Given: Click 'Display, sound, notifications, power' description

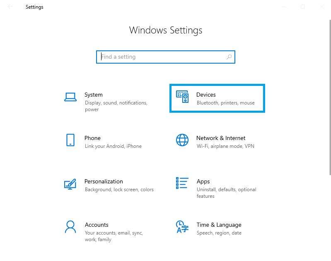Looking at the screenshot, I should coord(116,106).
